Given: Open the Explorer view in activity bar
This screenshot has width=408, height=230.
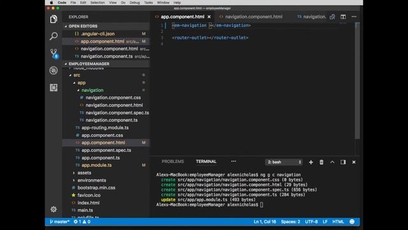Looking at the screenshot, I should coord(54,19).
